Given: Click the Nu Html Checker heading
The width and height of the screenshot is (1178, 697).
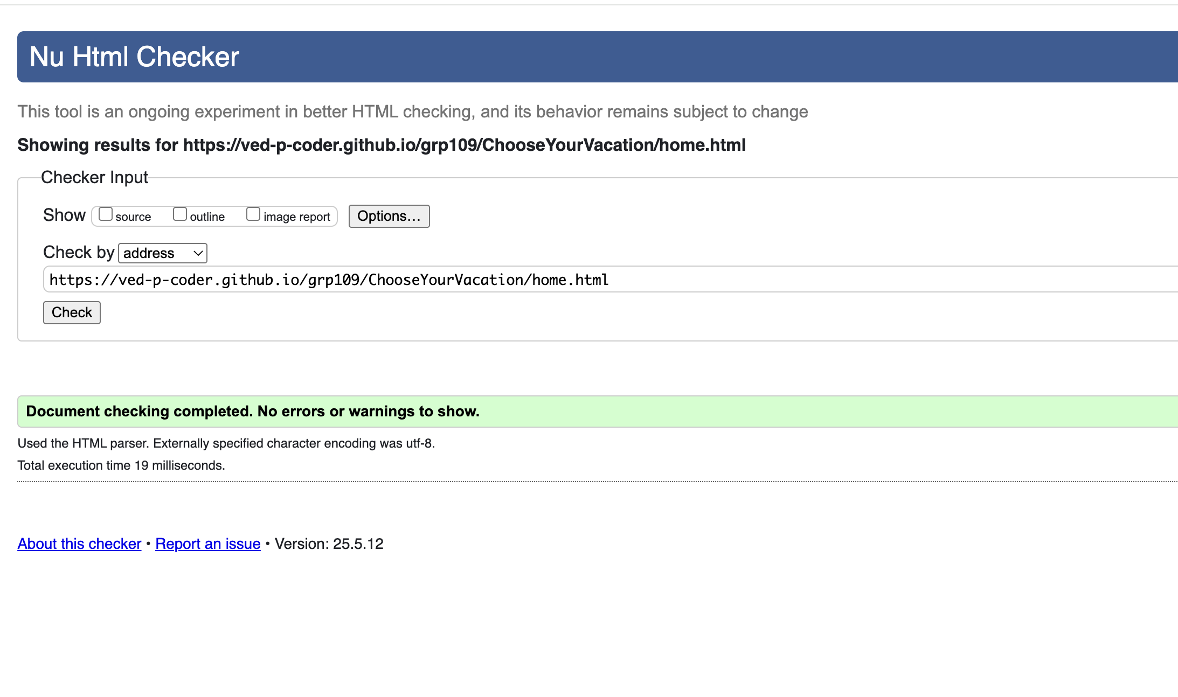Looking at the screenshot, I should coord(134,57).
